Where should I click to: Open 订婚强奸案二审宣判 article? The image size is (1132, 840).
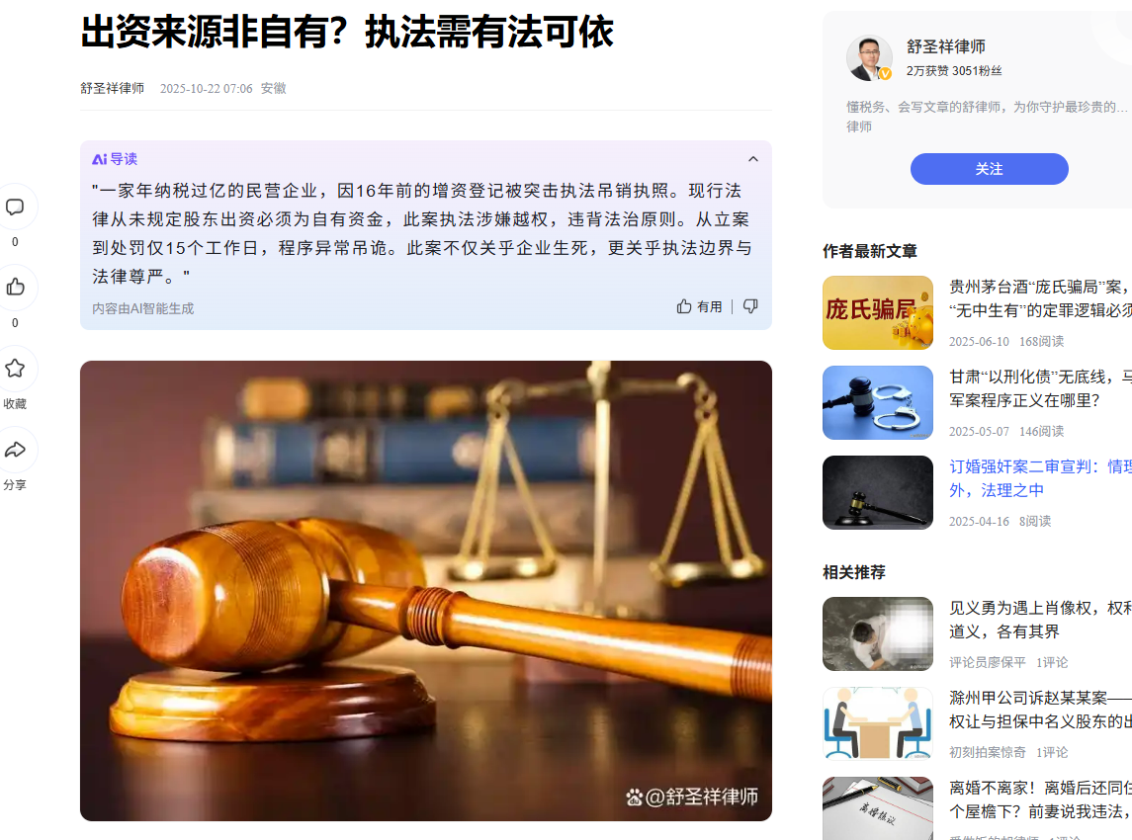click(x=1040, y=478)
